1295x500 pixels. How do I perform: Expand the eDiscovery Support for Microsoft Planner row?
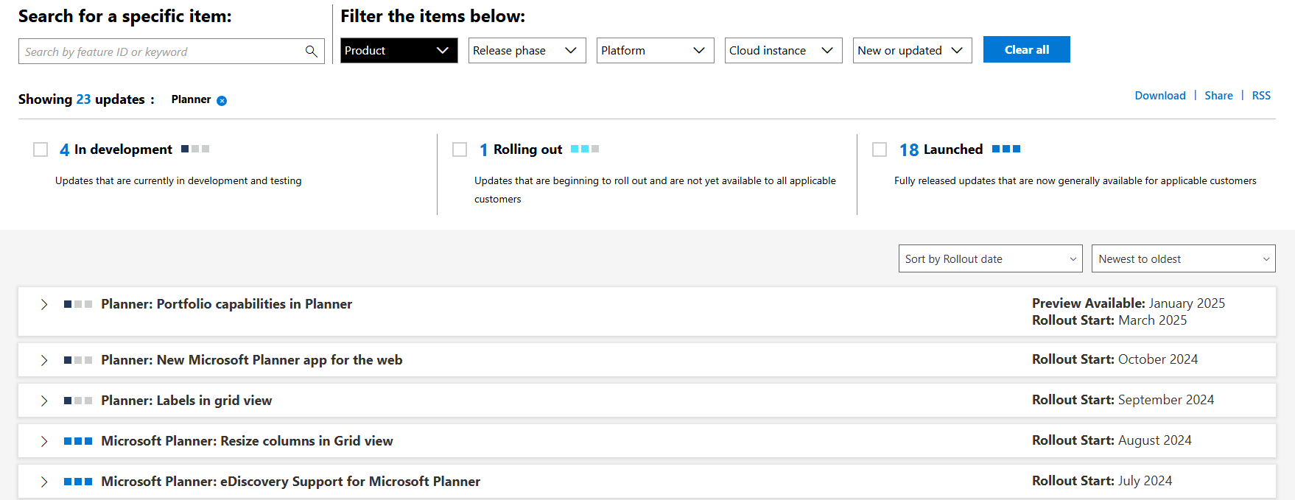pyautogui.click(x=44, y=482)
